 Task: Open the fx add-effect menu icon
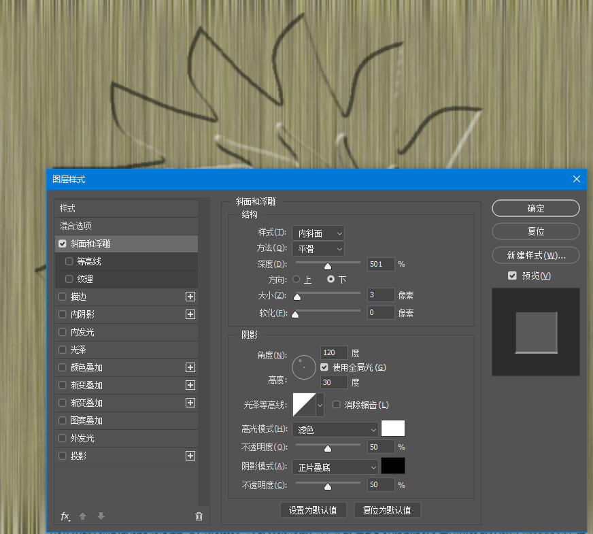pos(65,516)
